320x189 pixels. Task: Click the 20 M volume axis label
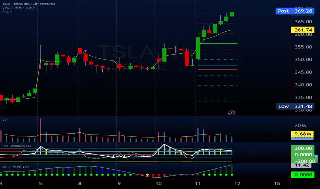(x=300, y=125)
